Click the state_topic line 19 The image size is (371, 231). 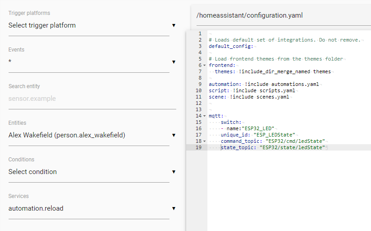[x=273, y=147]
